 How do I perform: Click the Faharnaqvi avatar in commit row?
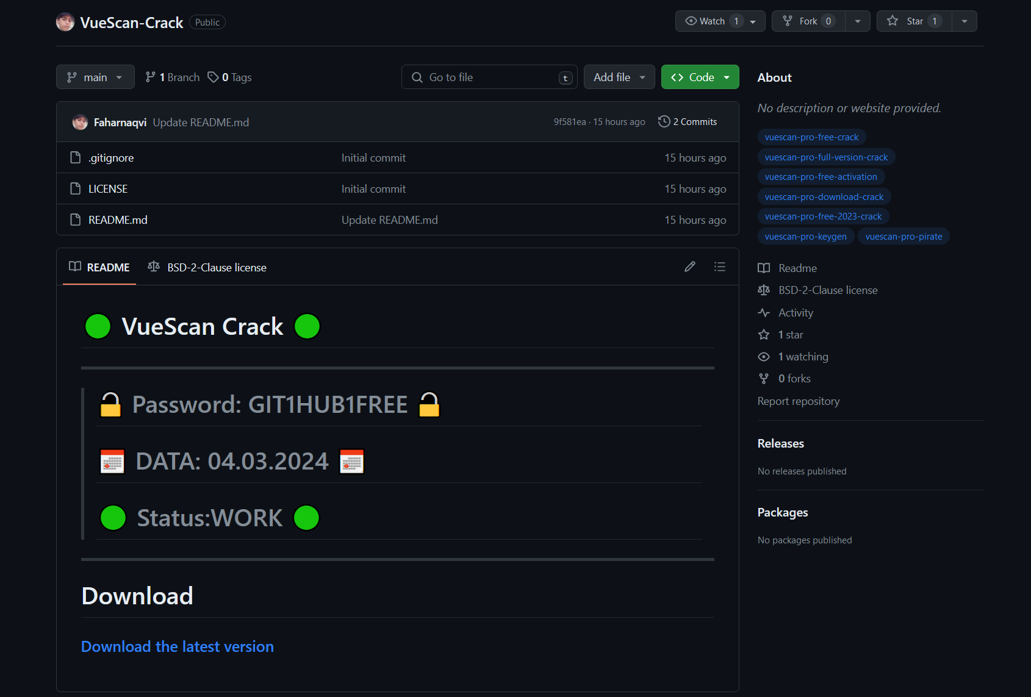point(80,123)
